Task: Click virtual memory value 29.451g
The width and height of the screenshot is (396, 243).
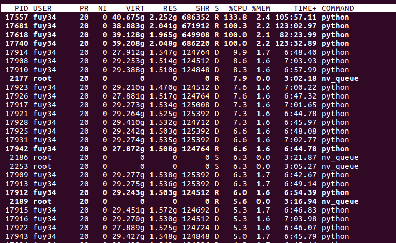Action: click(x=128, y=210)
